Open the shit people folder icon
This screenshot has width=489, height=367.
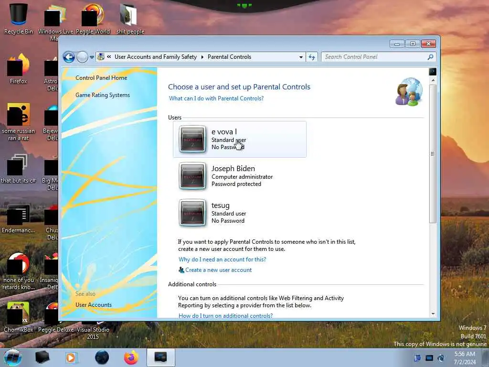(130, 19)
